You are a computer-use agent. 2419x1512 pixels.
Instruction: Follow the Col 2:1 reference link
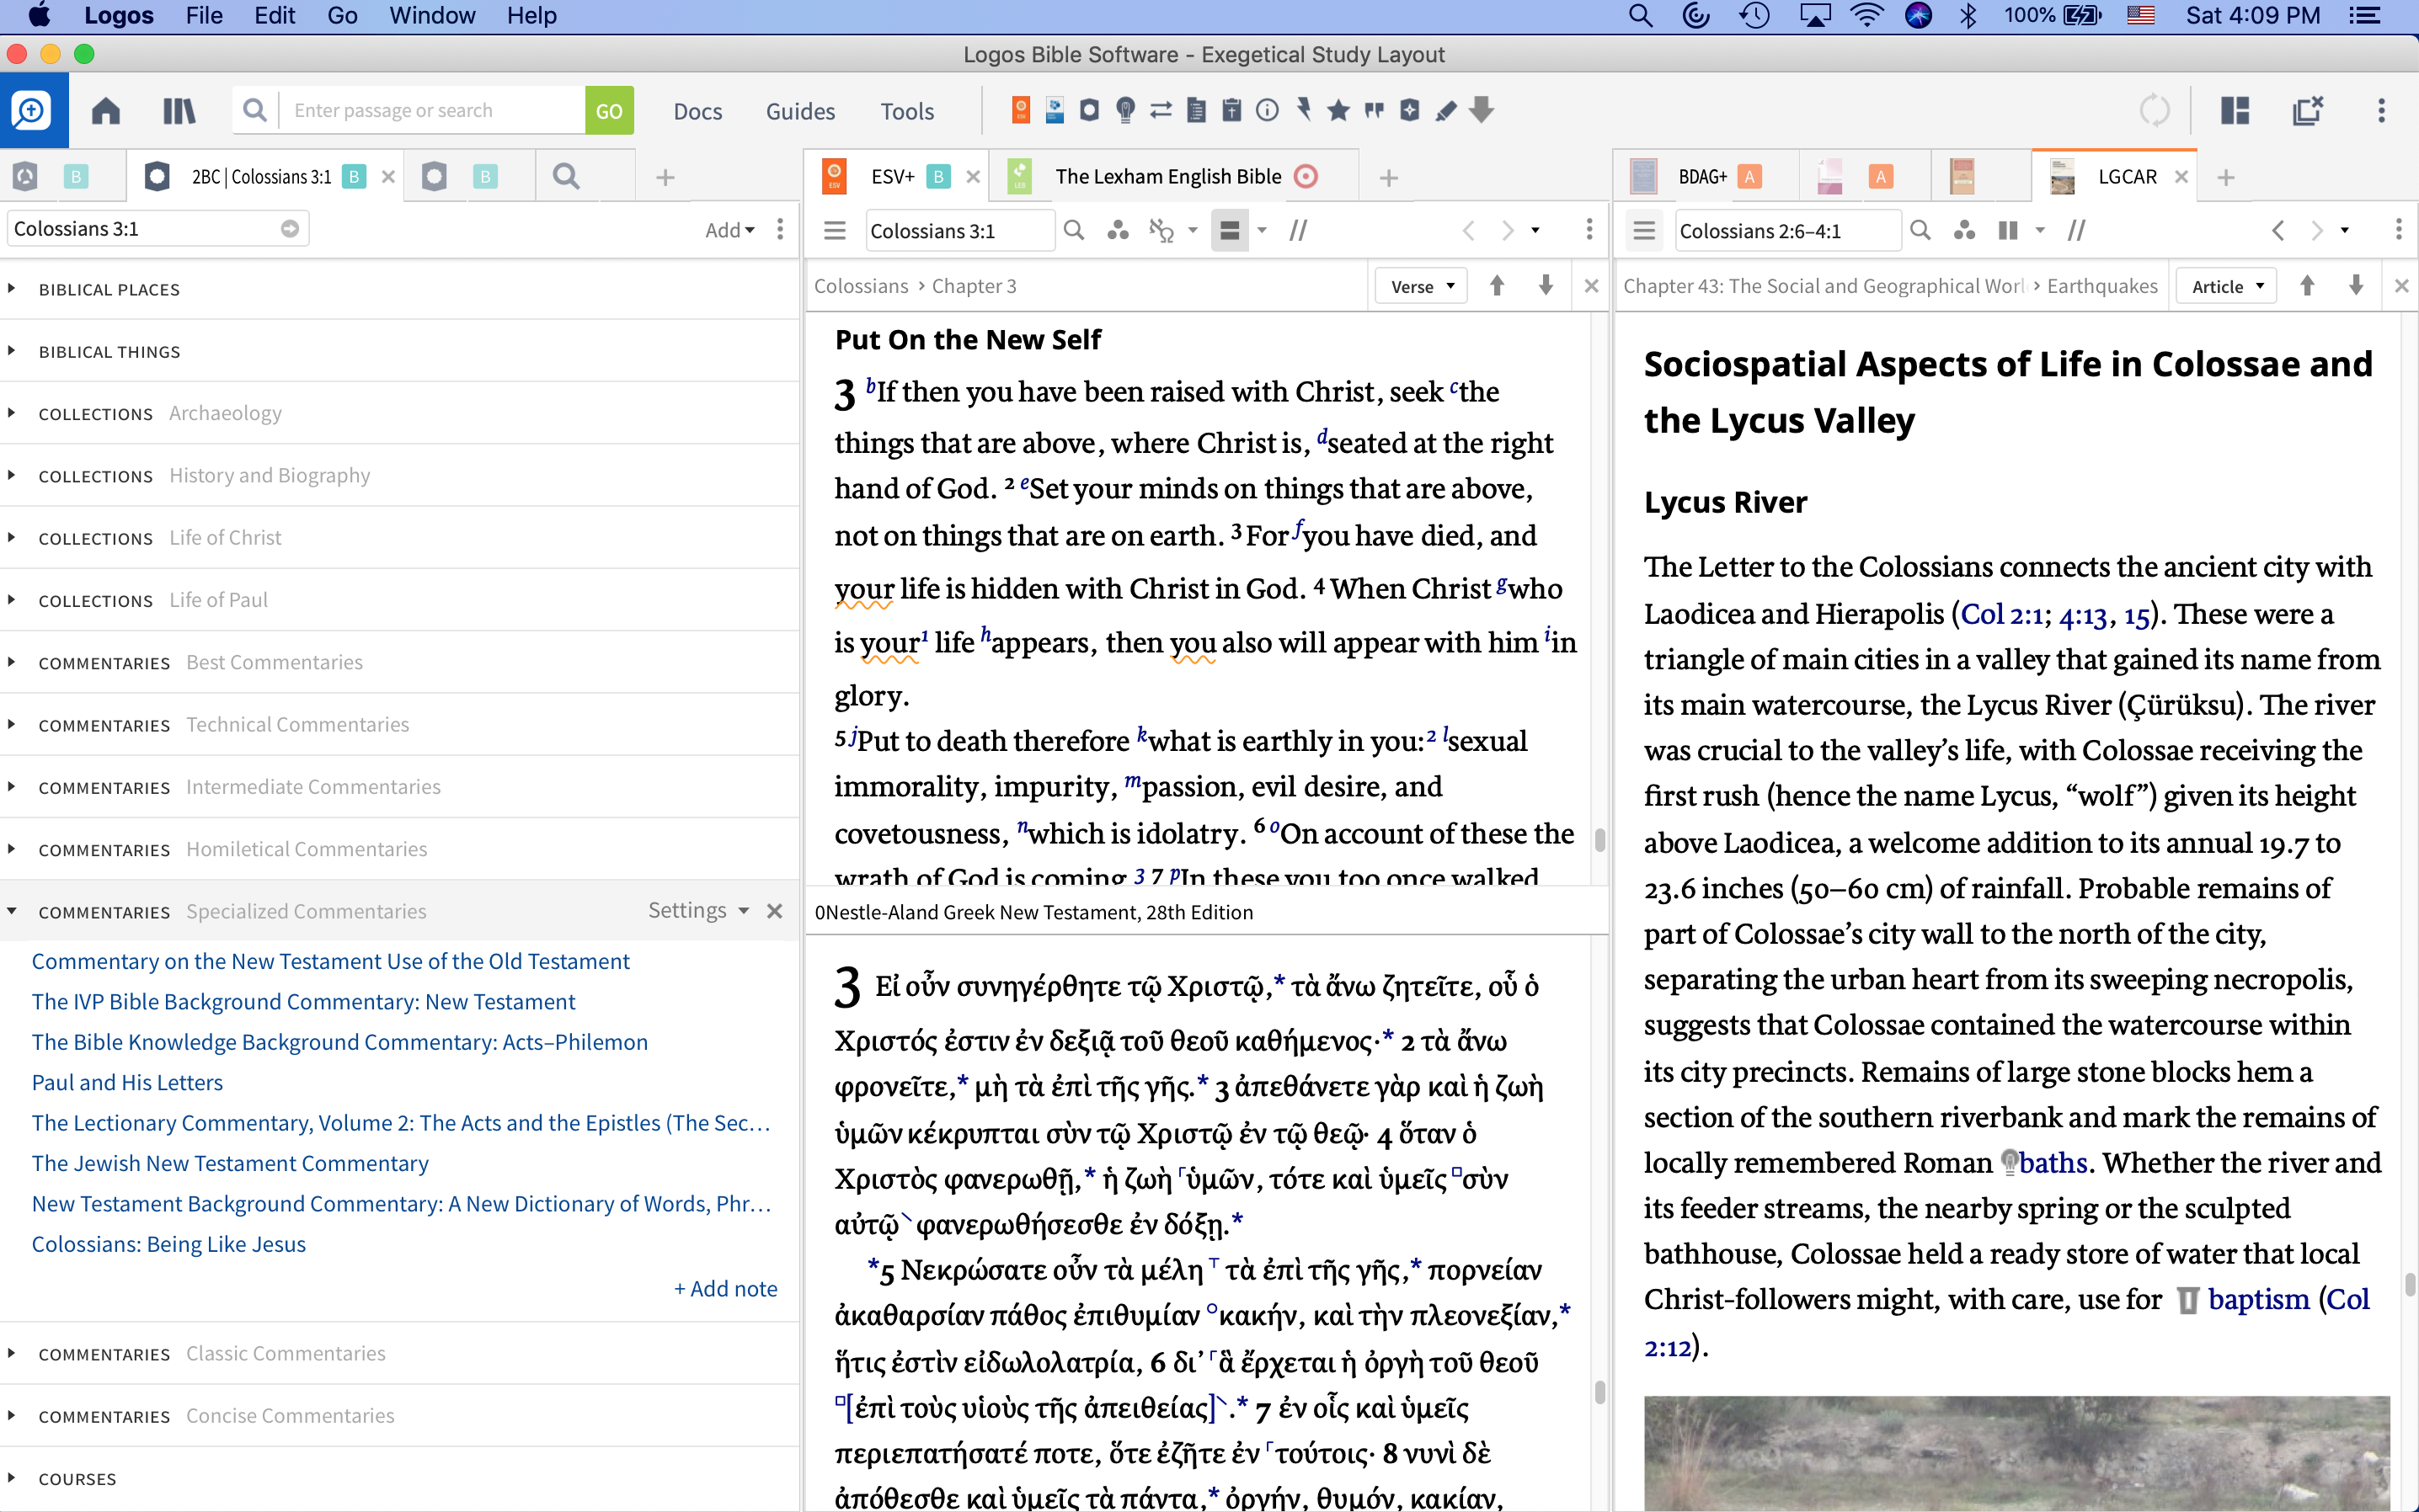(2001, 613)
